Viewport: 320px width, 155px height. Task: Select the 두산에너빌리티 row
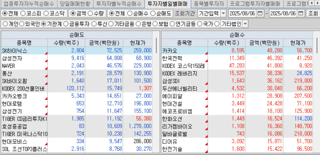pos(237,88)
